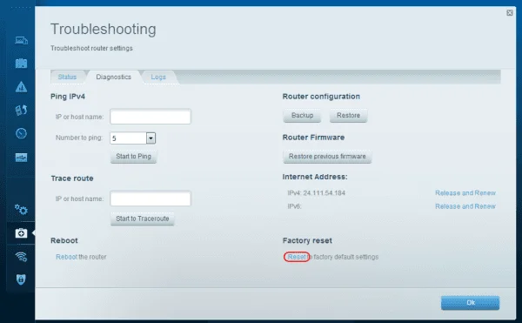Click IPv6 Release and Renew link
This screenshot has height=323, width=522.
[x=465, y=206]
